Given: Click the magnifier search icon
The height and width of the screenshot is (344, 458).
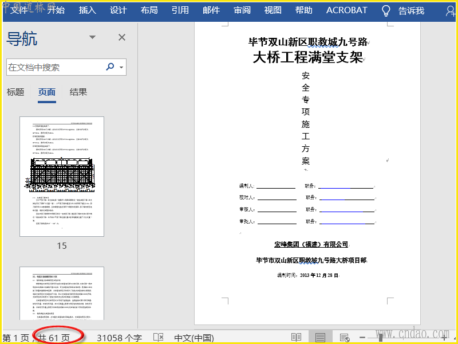Looking at the screenshot, I should point(110,67).
